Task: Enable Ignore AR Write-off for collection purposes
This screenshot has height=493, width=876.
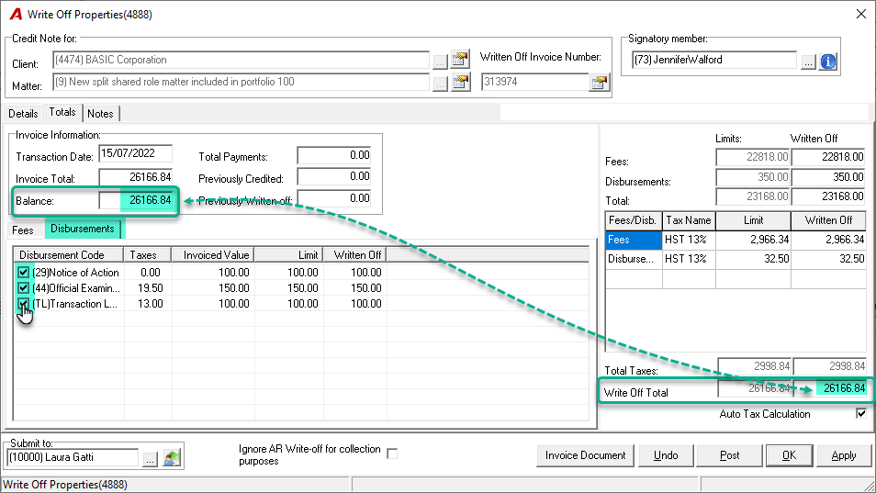Action: (392, 454)
